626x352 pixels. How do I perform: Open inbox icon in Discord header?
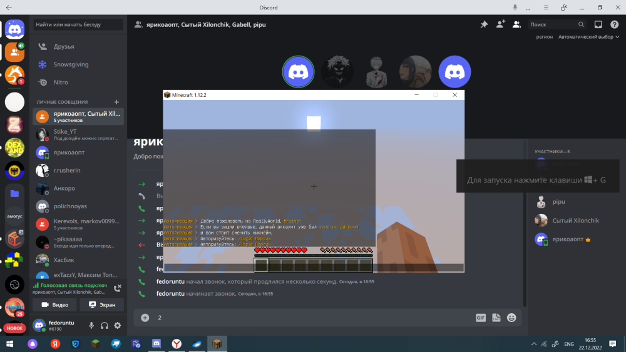point(598,25)
